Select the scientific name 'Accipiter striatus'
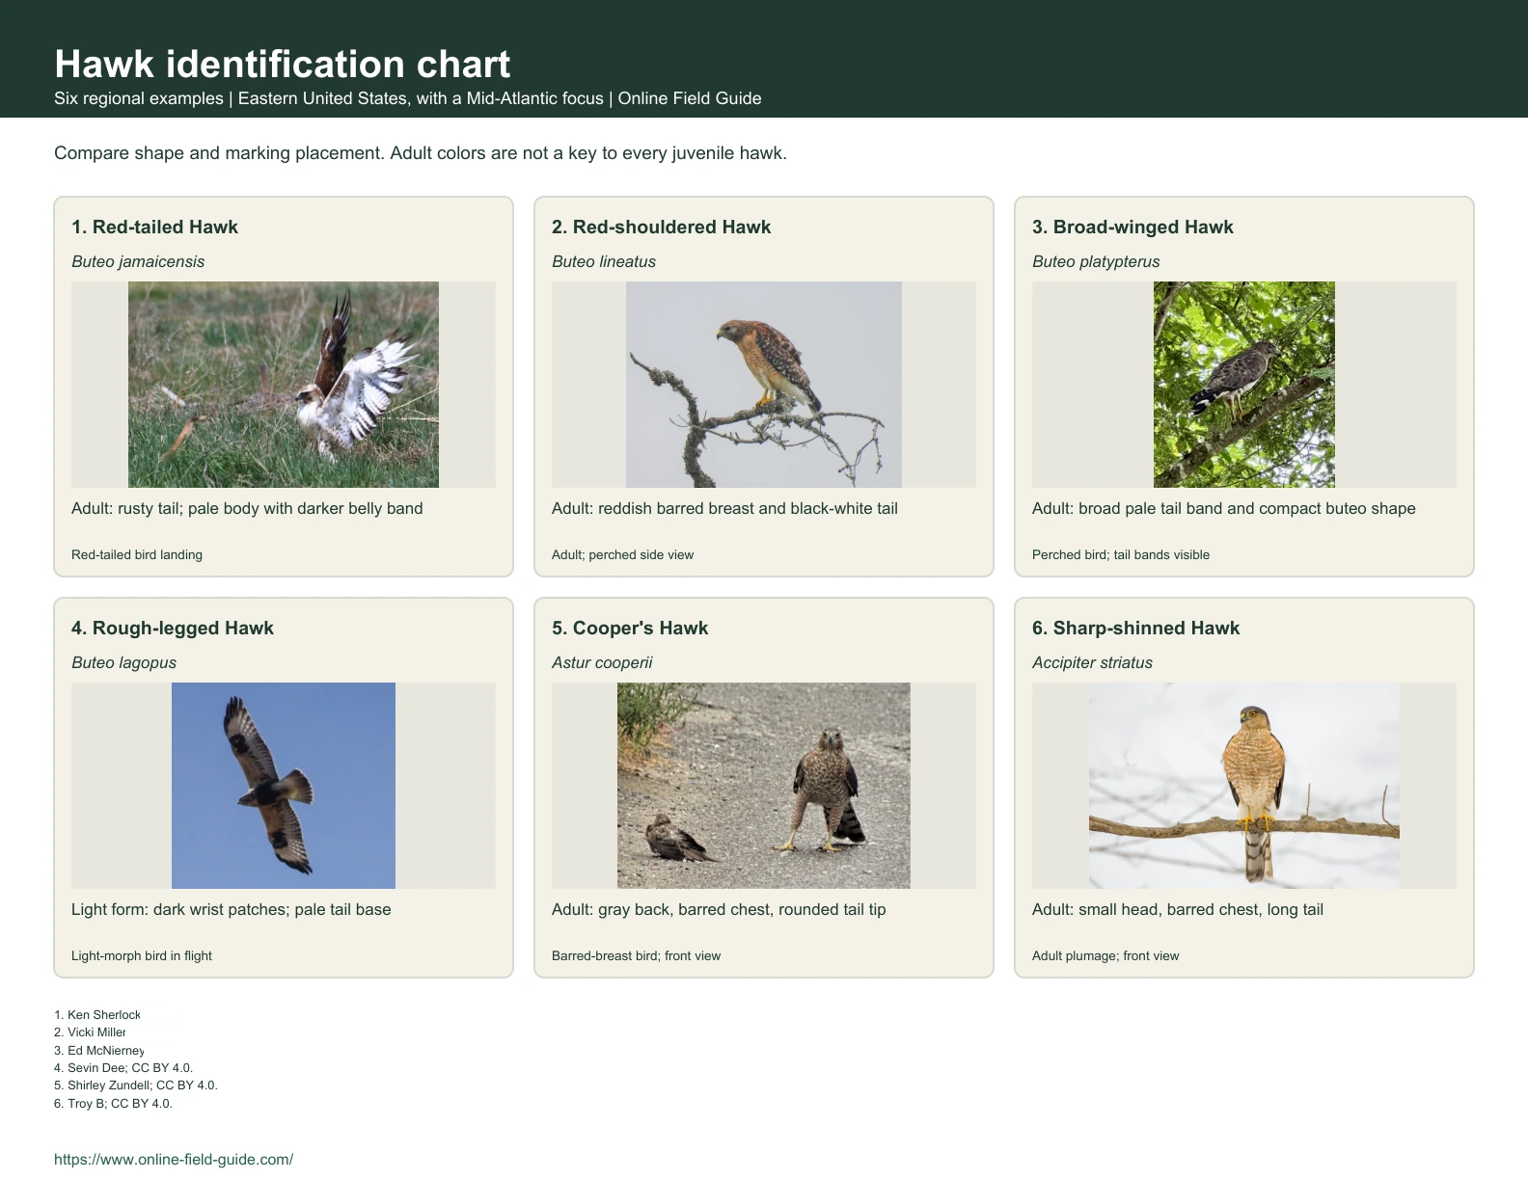 coord(1092,662)
